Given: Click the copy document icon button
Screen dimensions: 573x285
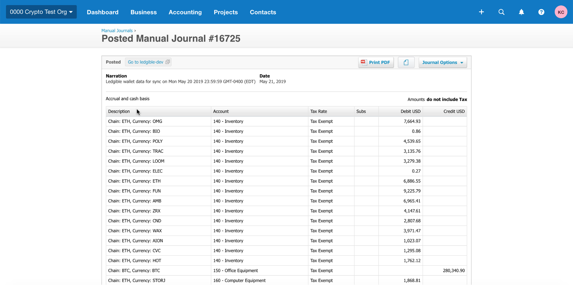Looking at the screenshot, I should point(406,62).
